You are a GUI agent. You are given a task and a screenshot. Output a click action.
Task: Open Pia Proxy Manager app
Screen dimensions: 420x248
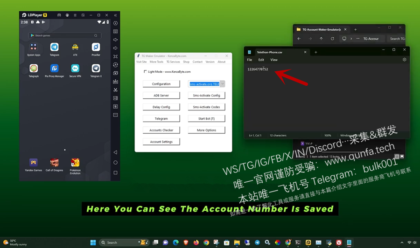55,69
